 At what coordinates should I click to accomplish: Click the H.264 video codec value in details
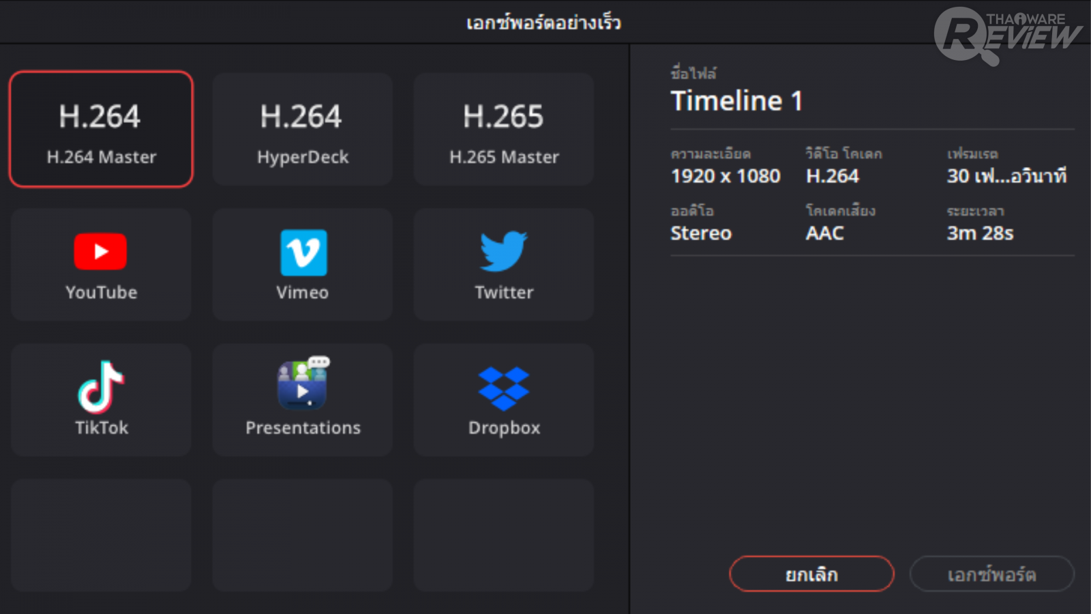click(832, 176)
